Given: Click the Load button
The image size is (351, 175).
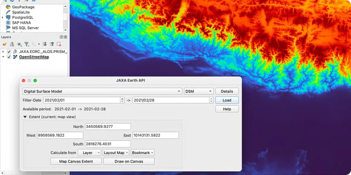Looking at the screenshot, I should pos(227,100).
